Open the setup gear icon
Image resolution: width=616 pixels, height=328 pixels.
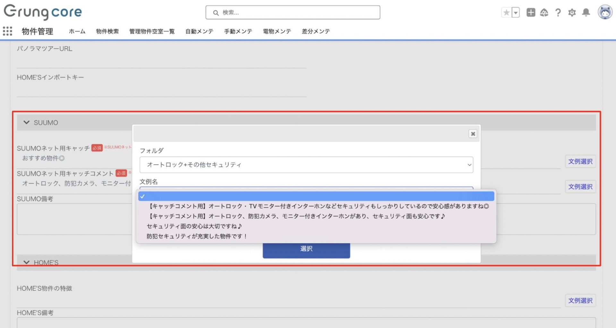coord(572,12)
